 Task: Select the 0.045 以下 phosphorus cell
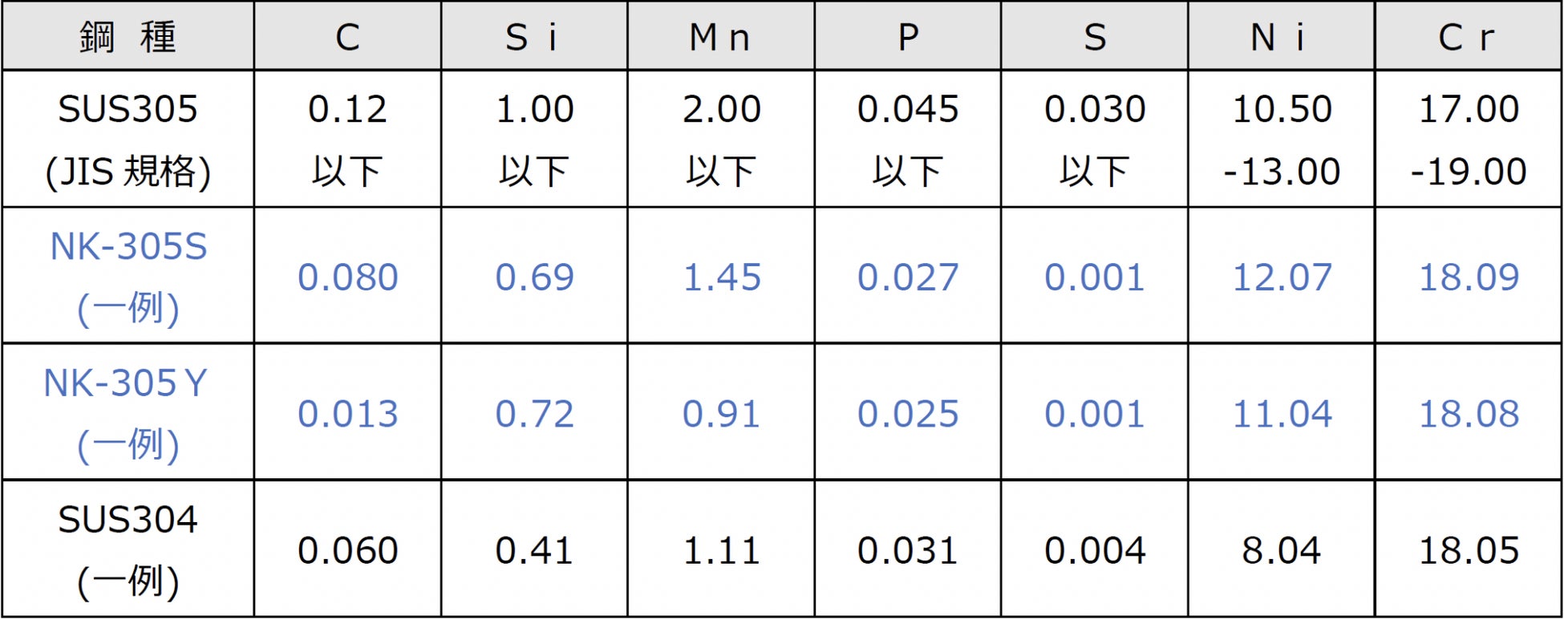click(x=907, y=139)
